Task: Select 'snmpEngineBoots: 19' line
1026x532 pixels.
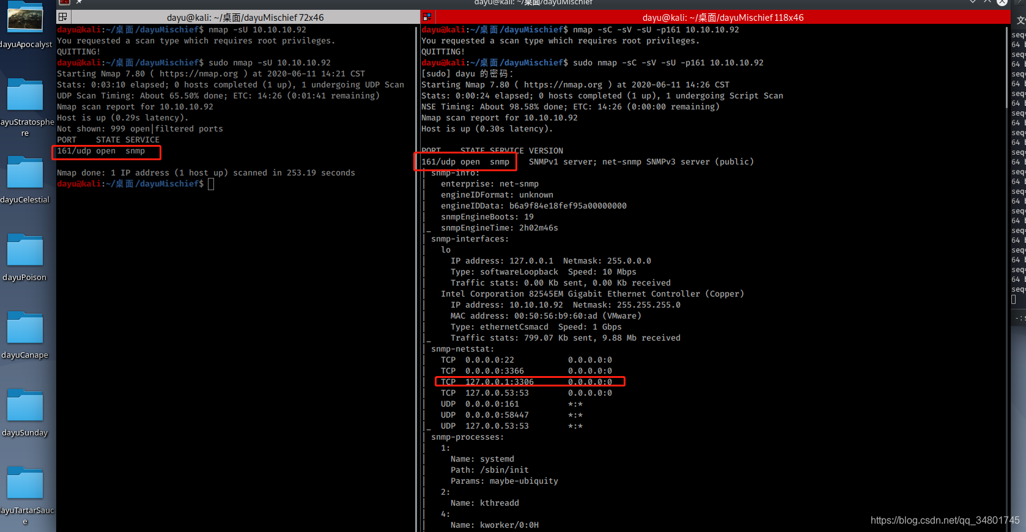Action: [487, 216]
